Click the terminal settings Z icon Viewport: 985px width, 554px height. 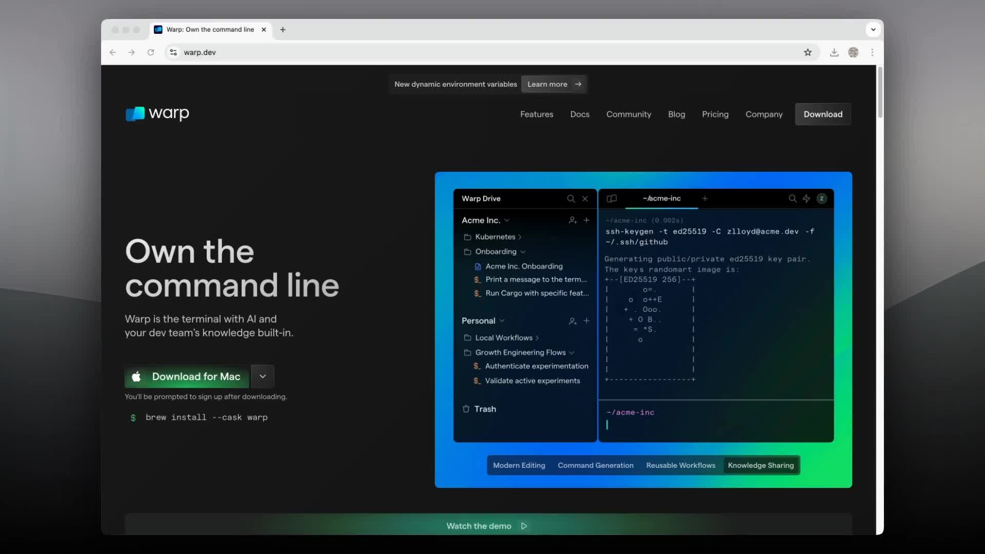point(823,198)
